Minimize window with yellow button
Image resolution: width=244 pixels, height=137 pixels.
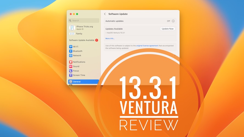tap(74, 14)
